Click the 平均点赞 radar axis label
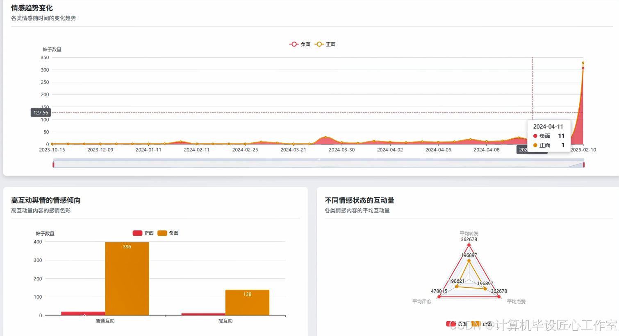The height and width of the screenshot is (336, 619). [516, 302]
